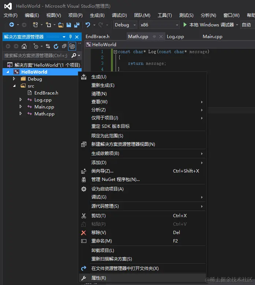The width and height of the screenshot is (255, 285).
Task: Select 剪切(T) in the context menu
Action: (142, 215)
